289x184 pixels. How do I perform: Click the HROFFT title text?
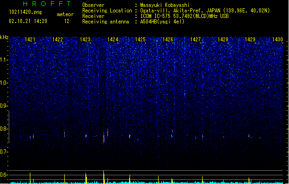point(47,4)
